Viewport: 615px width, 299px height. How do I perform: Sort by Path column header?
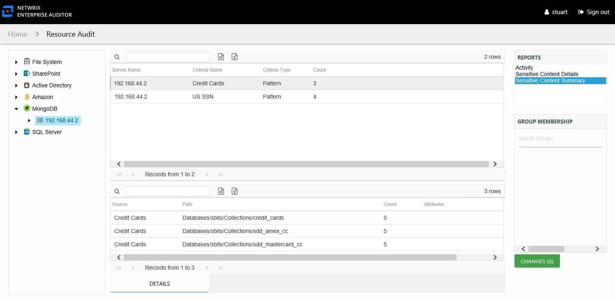(187, 204)
